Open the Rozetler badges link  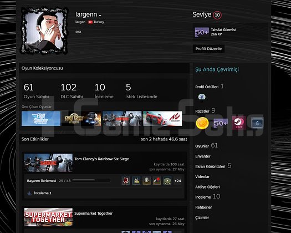[x=202, y=111]
